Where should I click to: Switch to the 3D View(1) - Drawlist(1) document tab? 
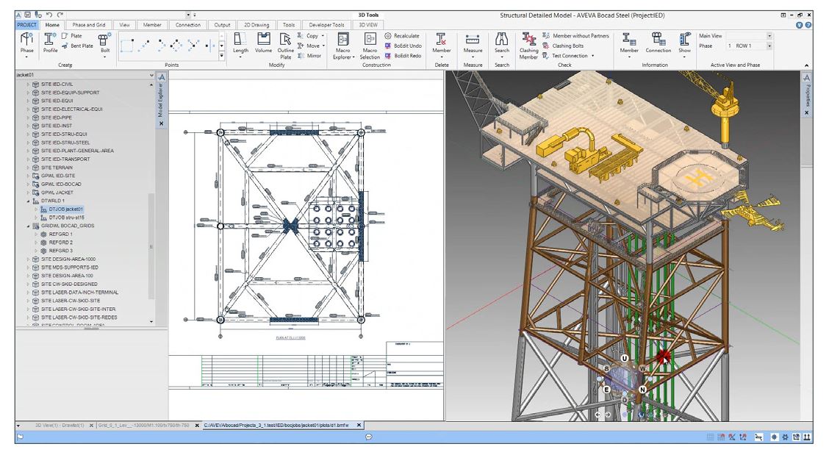[60, 426]
